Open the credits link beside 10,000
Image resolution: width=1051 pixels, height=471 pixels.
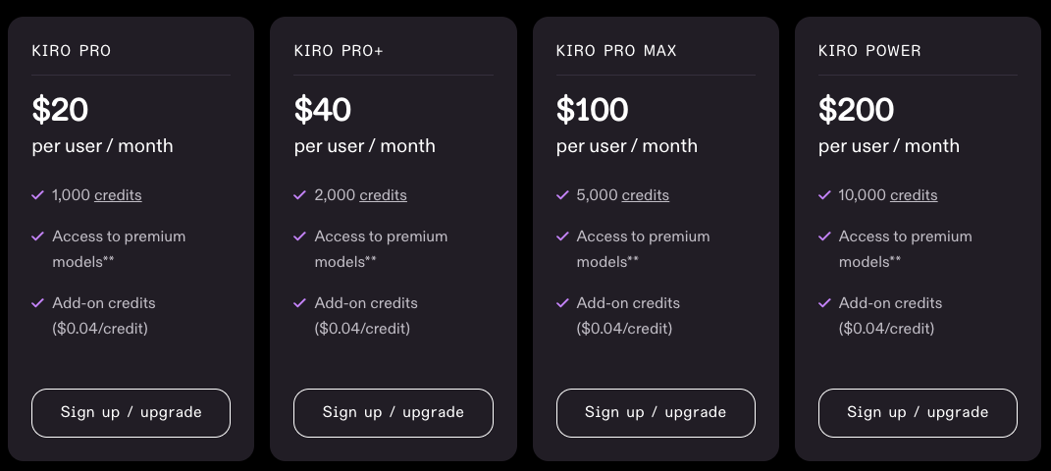[x=914, y=195]
